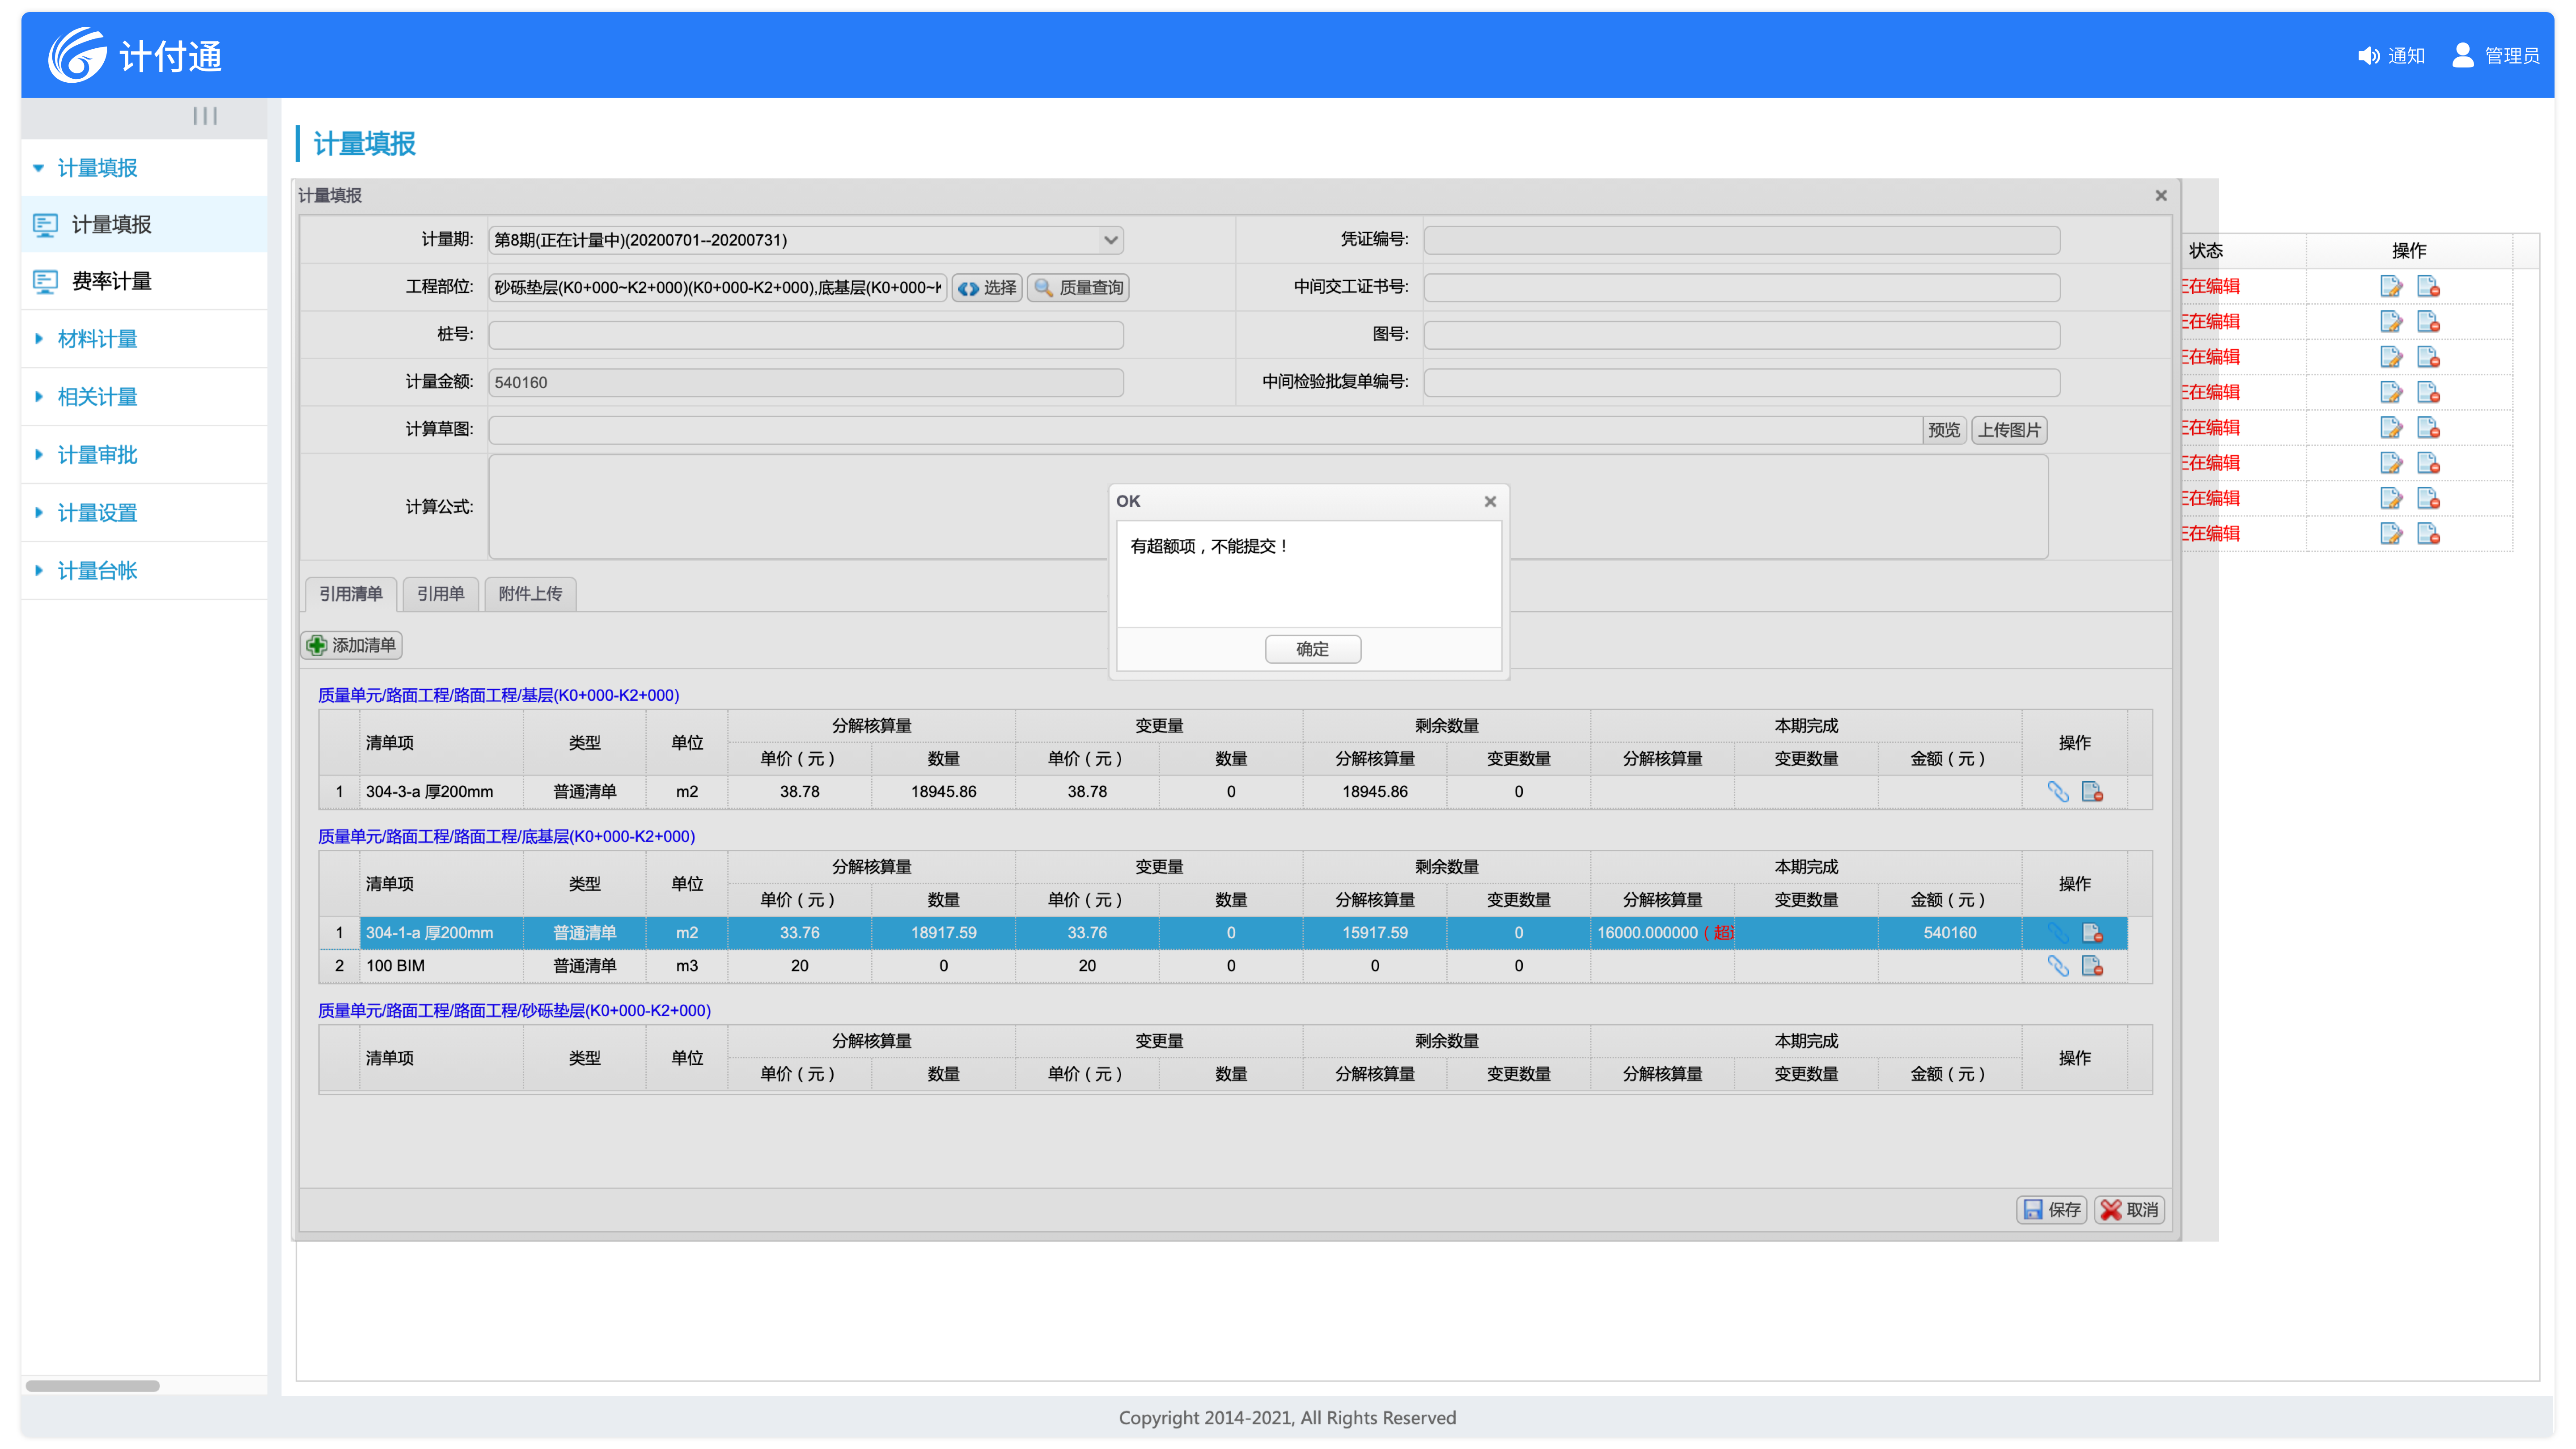This screenshot has height=1449, width=2576.
Task: Switch to the 附件上传 tab
Action: coord(530,594)
